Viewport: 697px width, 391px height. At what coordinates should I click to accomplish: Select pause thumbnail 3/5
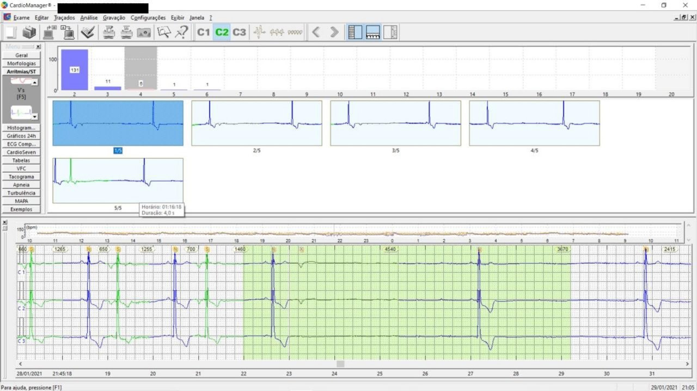click(x=395, y=123)
